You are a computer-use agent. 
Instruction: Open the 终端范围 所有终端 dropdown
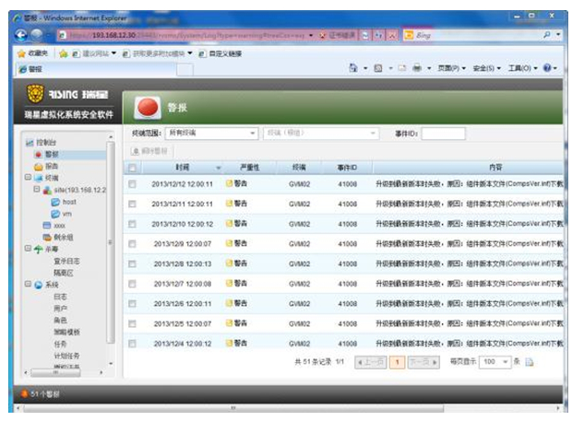pyautogui.click(x=211, y=134)
